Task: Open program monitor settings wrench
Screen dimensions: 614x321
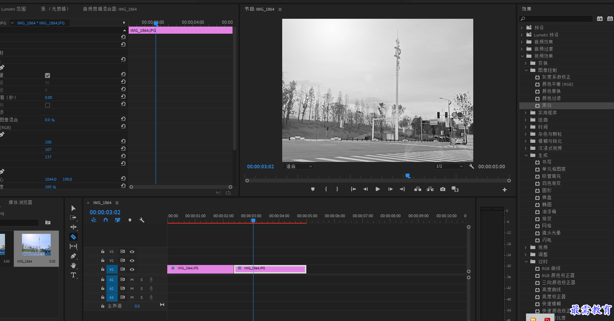Action: 471,166
